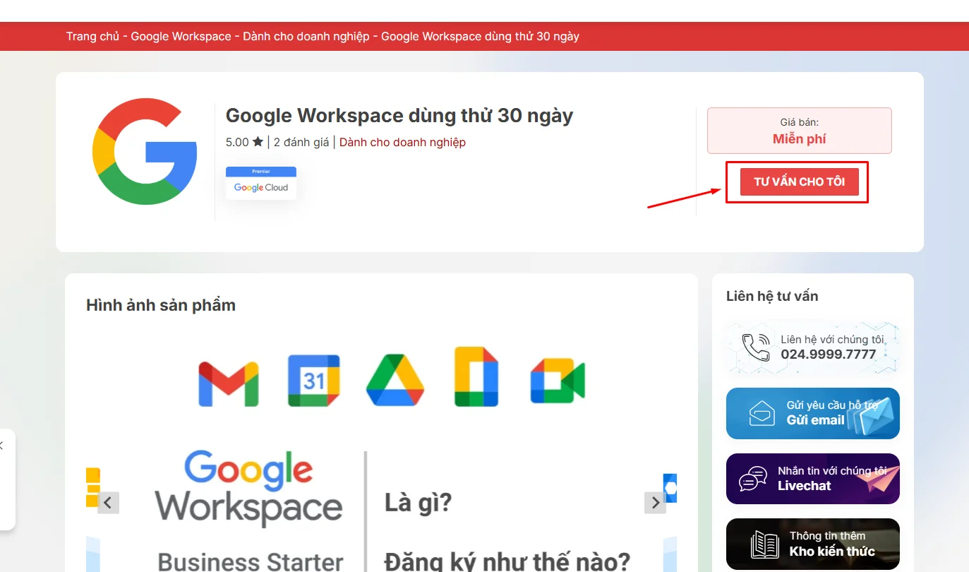Go to previous product image slide
The width and height of the screenshot is (969, 572).
pyautogui.click(x=108, y=503)
